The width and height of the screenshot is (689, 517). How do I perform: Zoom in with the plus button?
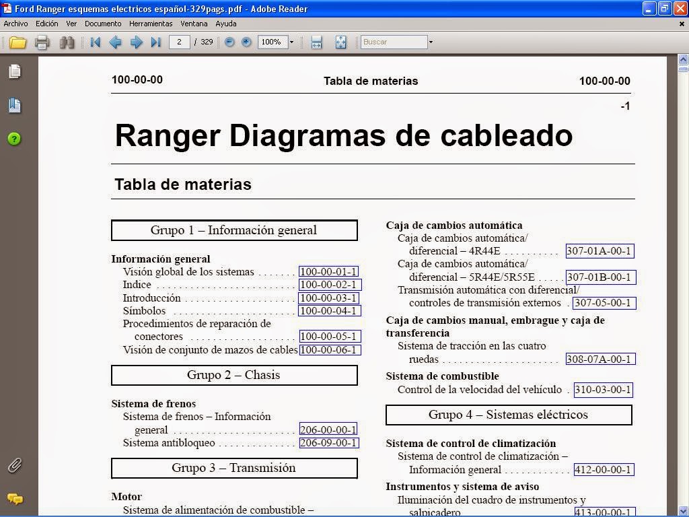coord(246,42)
